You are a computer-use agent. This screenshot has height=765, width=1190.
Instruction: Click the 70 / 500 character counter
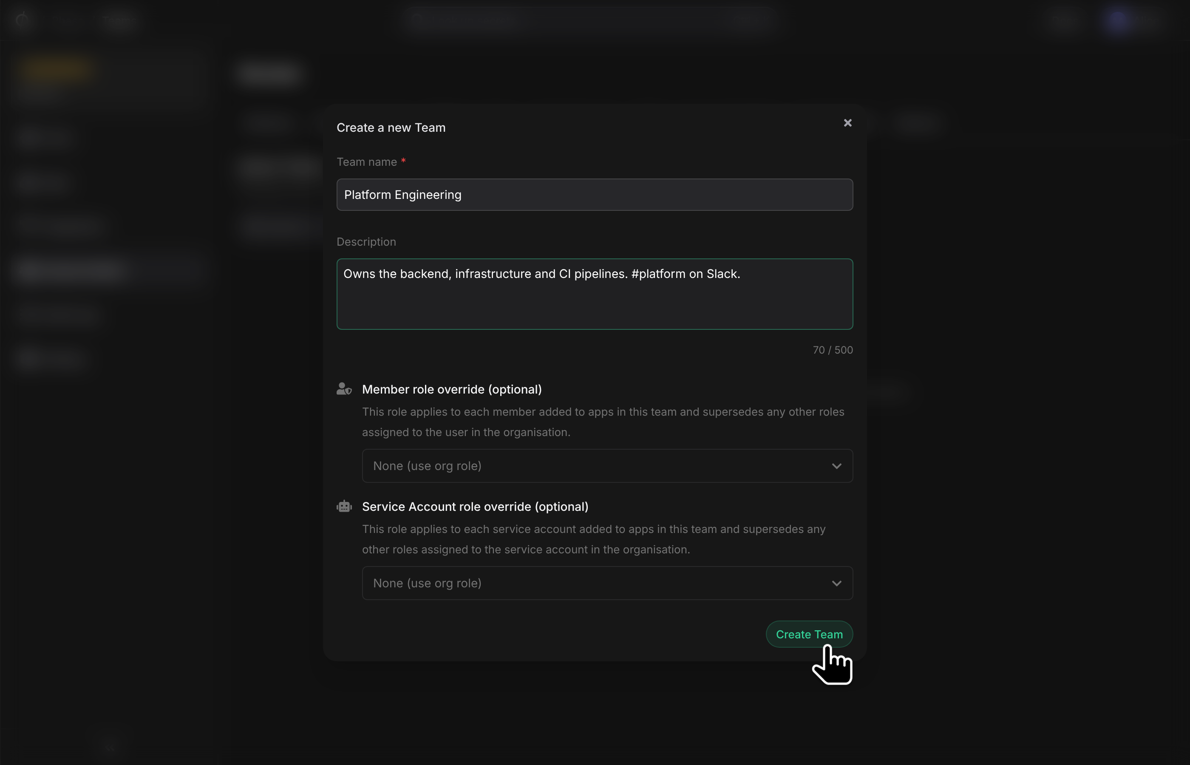[833, 350]
